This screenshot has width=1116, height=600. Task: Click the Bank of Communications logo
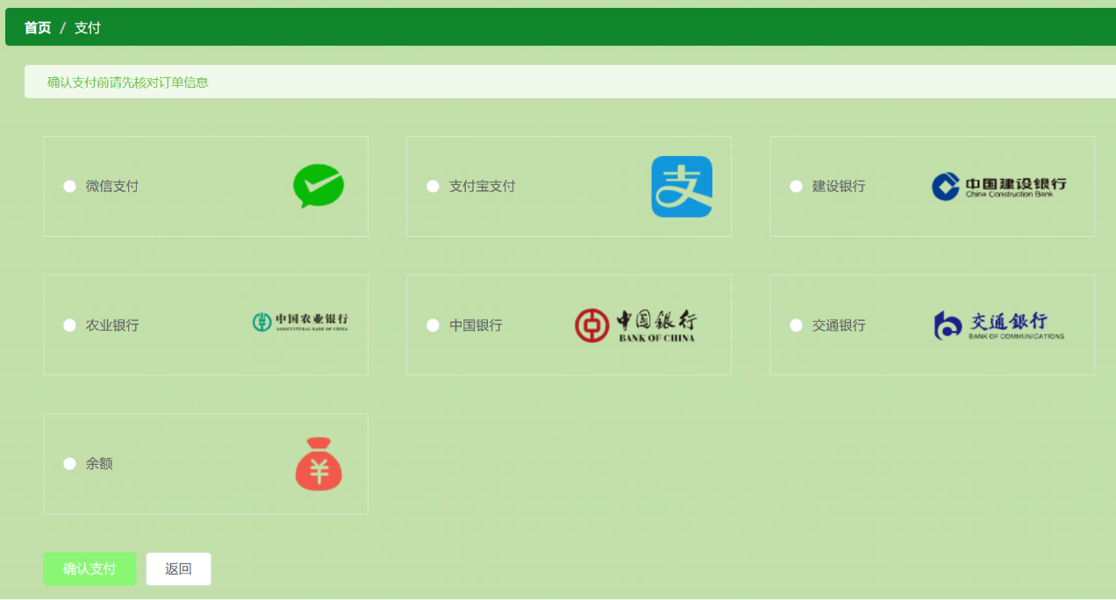click(999, 325)
